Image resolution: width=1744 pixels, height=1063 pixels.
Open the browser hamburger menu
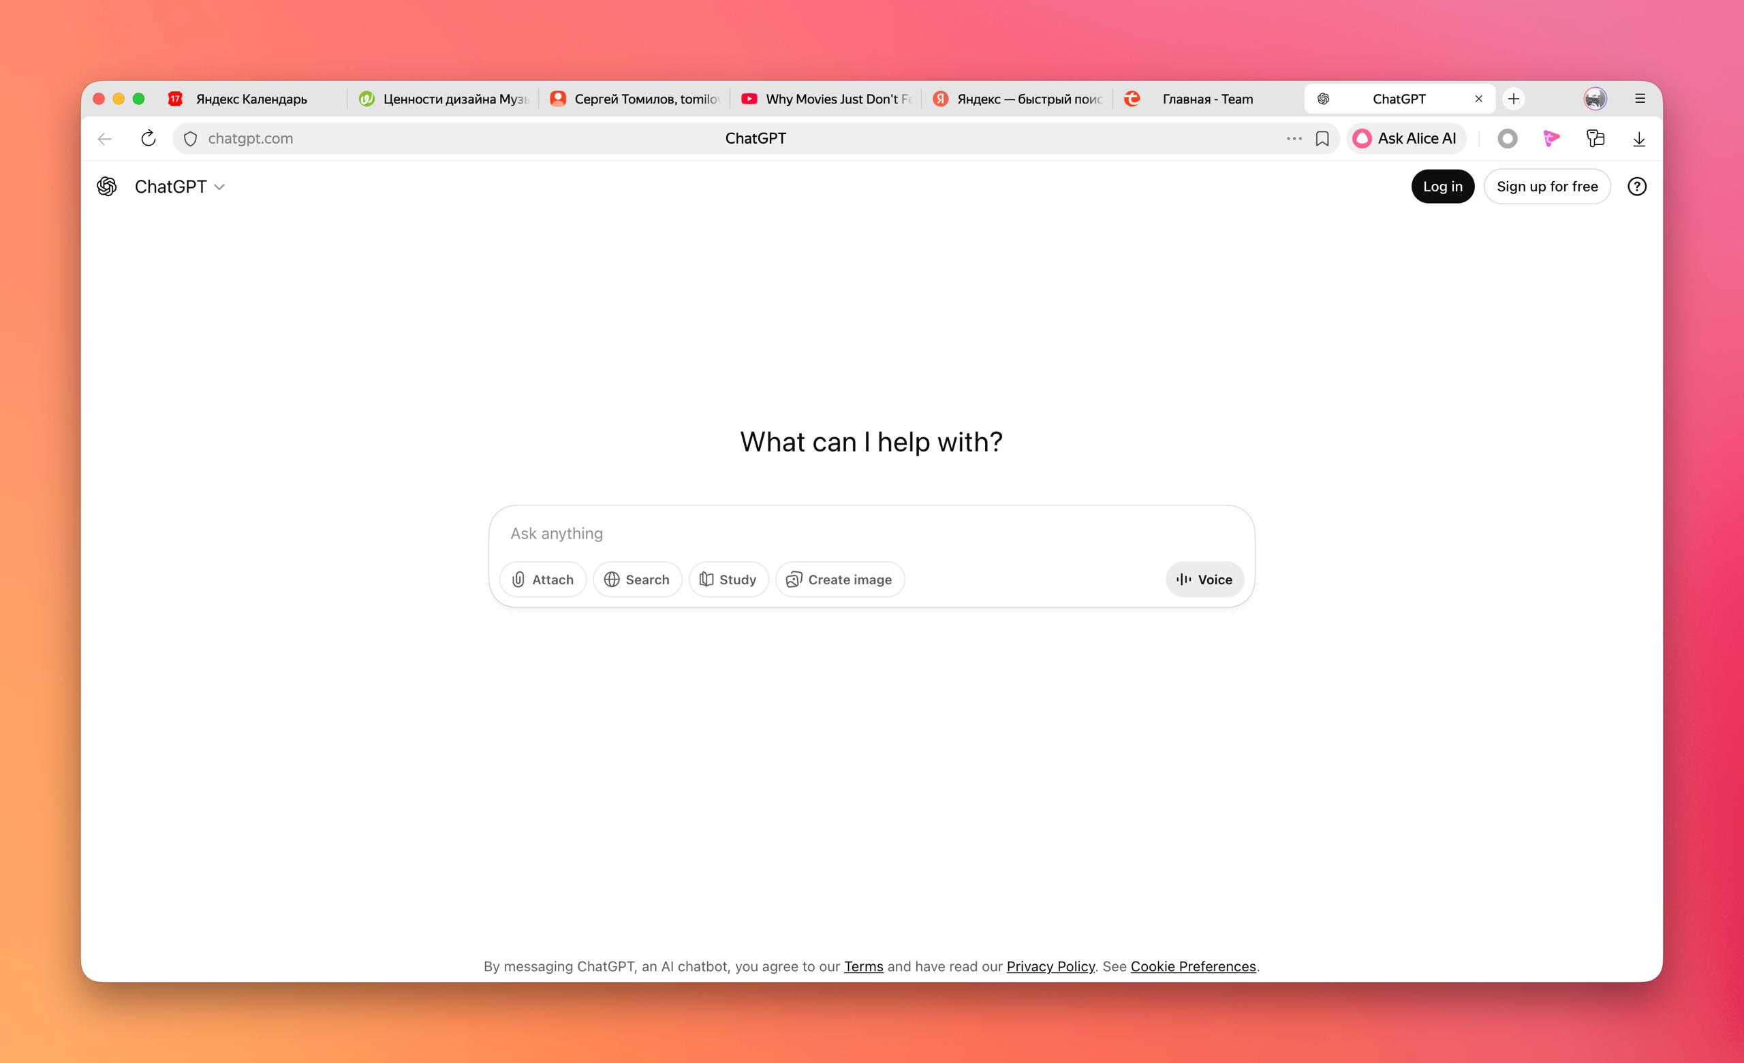1640,98
